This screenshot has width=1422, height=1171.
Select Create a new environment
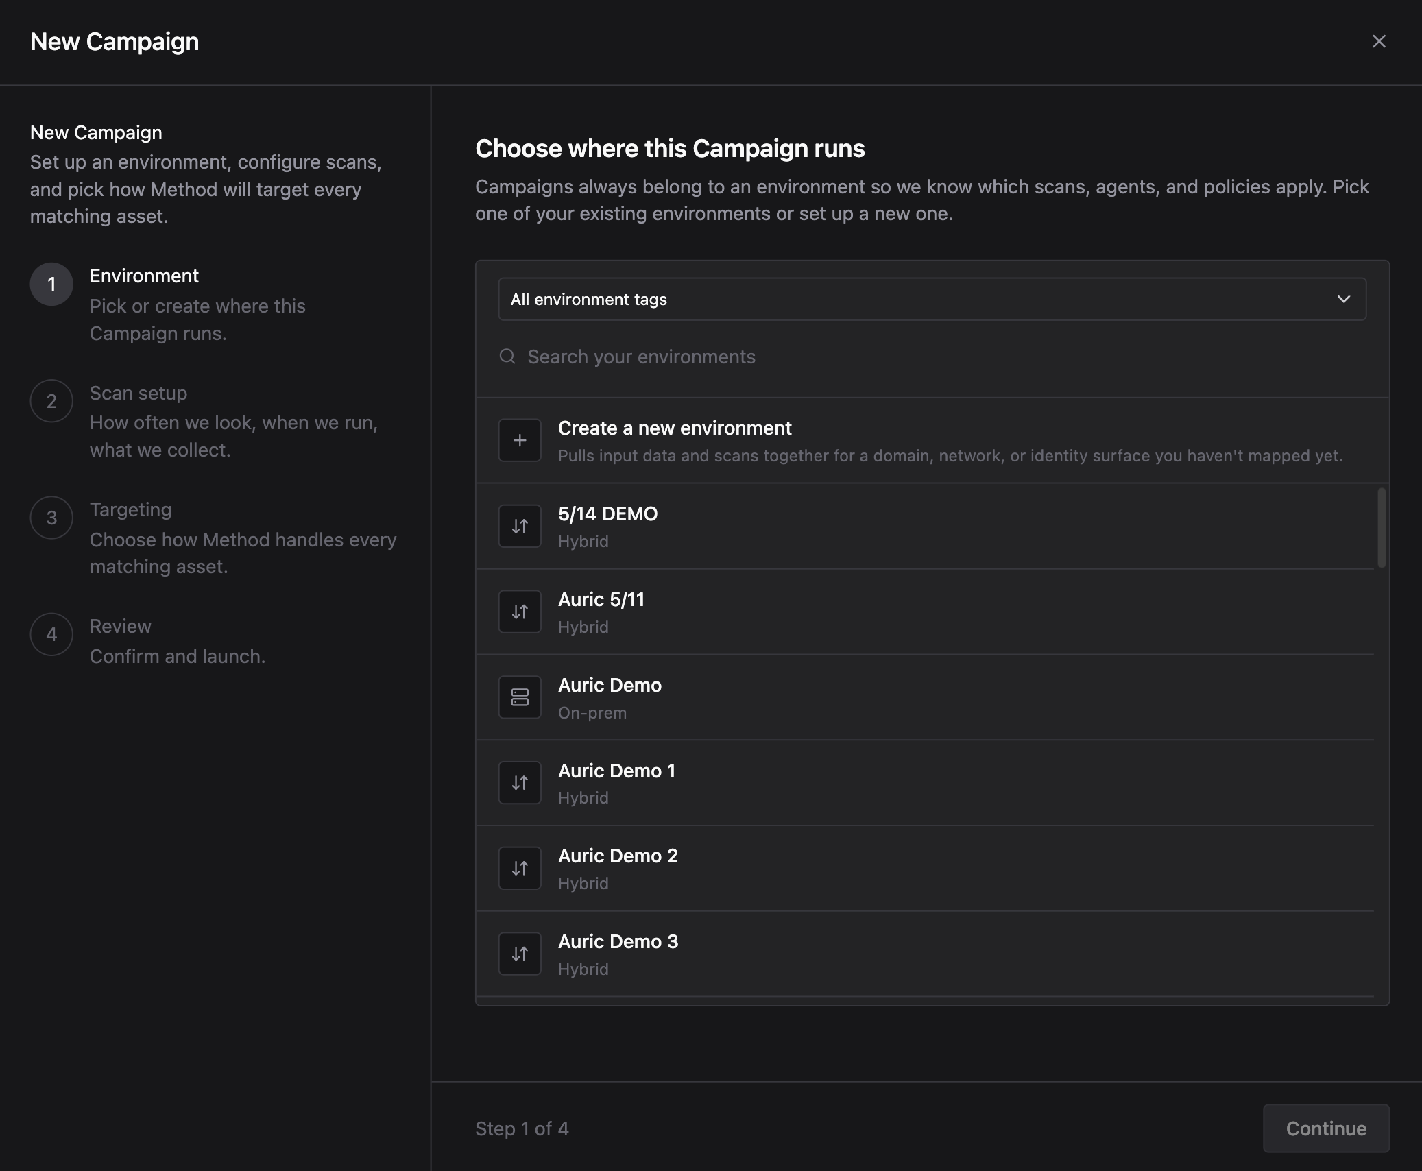coord(932,440)
